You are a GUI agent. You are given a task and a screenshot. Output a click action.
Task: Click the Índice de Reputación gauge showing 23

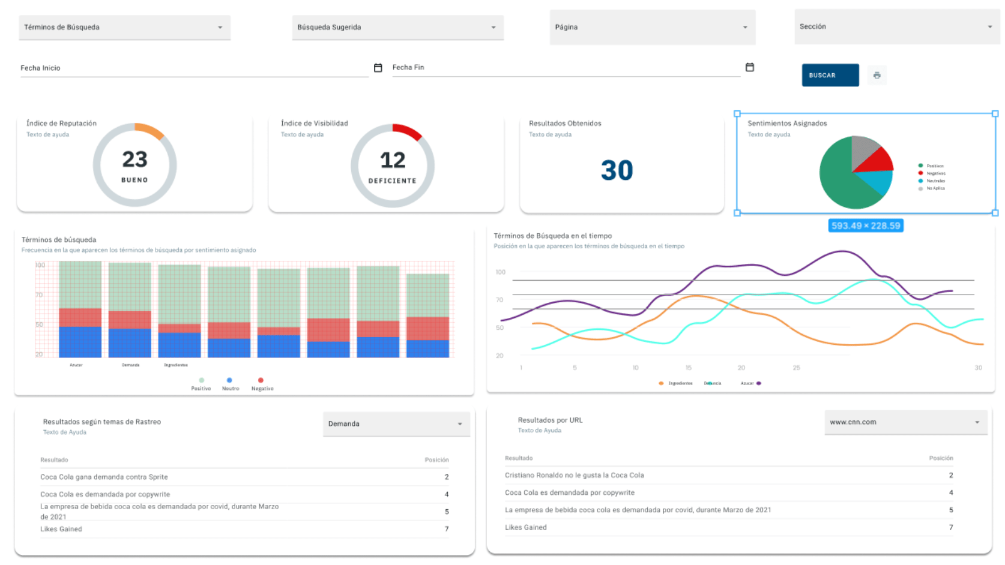click(134, 165)
